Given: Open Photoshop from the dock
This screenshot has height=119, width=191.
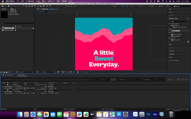Looking at the screenshot, I should (148, 114).
